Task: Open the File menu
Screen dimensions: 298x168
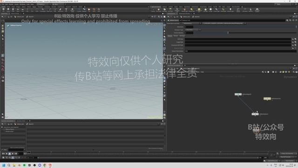Action: (x=3, y=4)
